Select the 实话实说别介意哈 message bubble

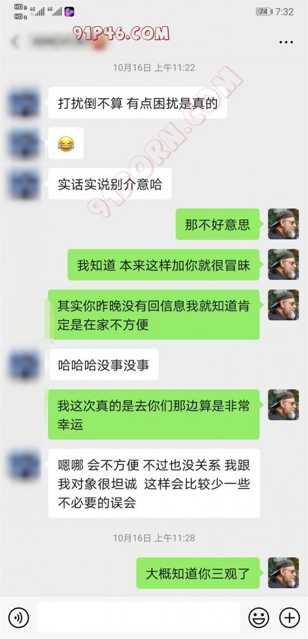coord(110,184)
